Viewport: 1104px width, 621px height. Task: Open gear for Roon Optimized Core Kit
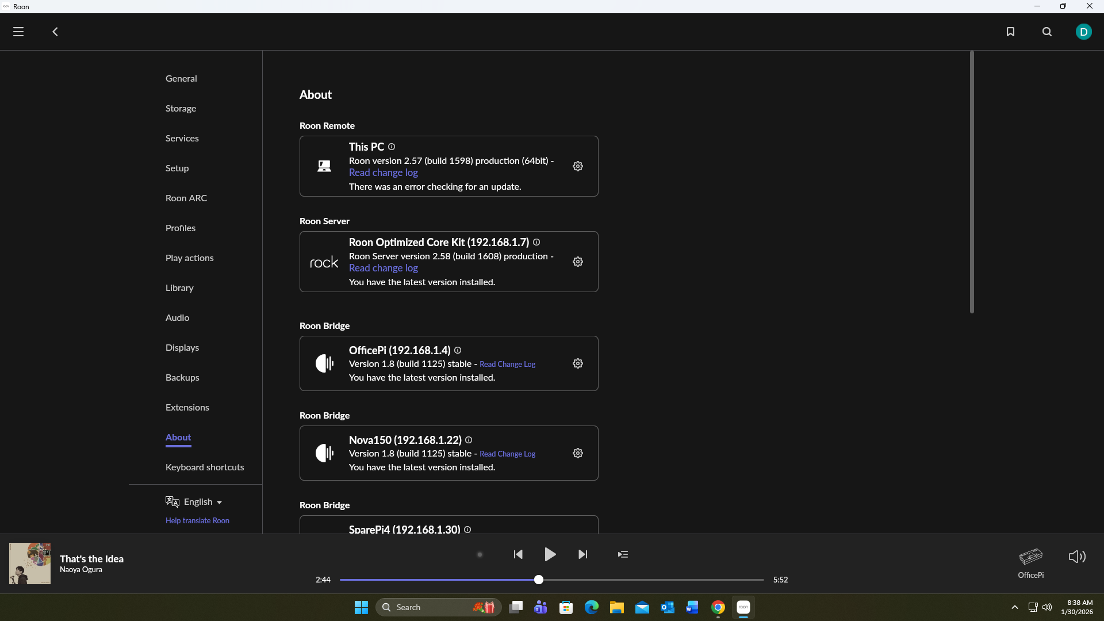click(x=578, y=262)
